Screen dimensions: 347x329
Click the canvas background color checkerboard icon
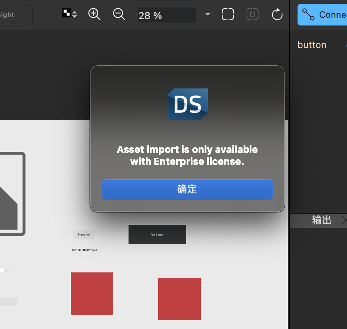tap(66, 13)
